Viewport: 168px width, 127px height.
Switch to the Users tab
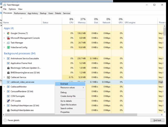pyautogui.click(x=51, y=13)
